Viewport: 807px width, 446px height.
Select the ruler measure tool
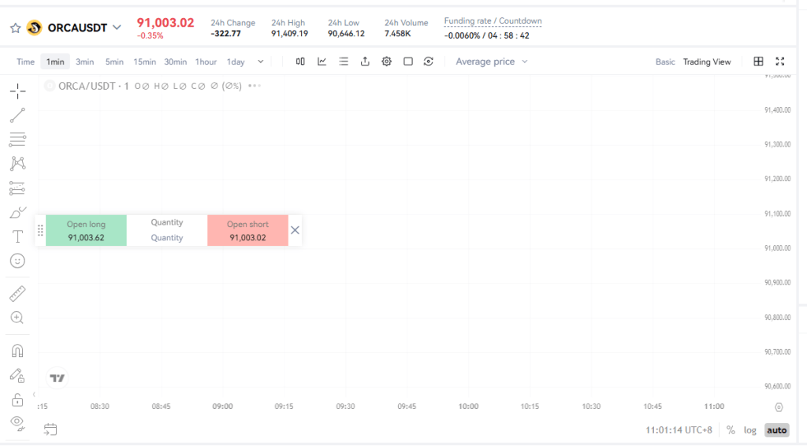coord(17,294)
